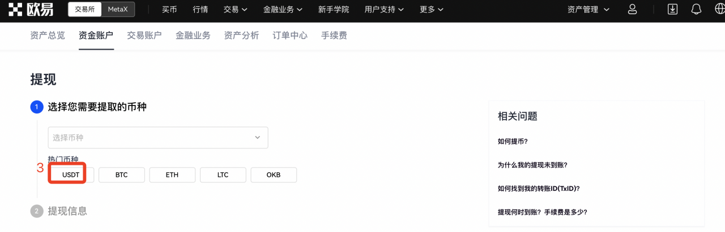Open the notifications bell
Image resolution: width=725 pixels, height=232 pixels.
(696, 10)
